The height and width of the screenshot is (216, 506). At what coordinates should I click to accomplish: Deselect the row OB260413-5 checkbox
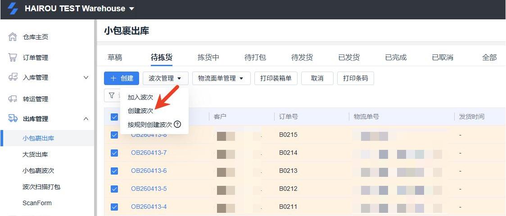(x=114, y=189)
